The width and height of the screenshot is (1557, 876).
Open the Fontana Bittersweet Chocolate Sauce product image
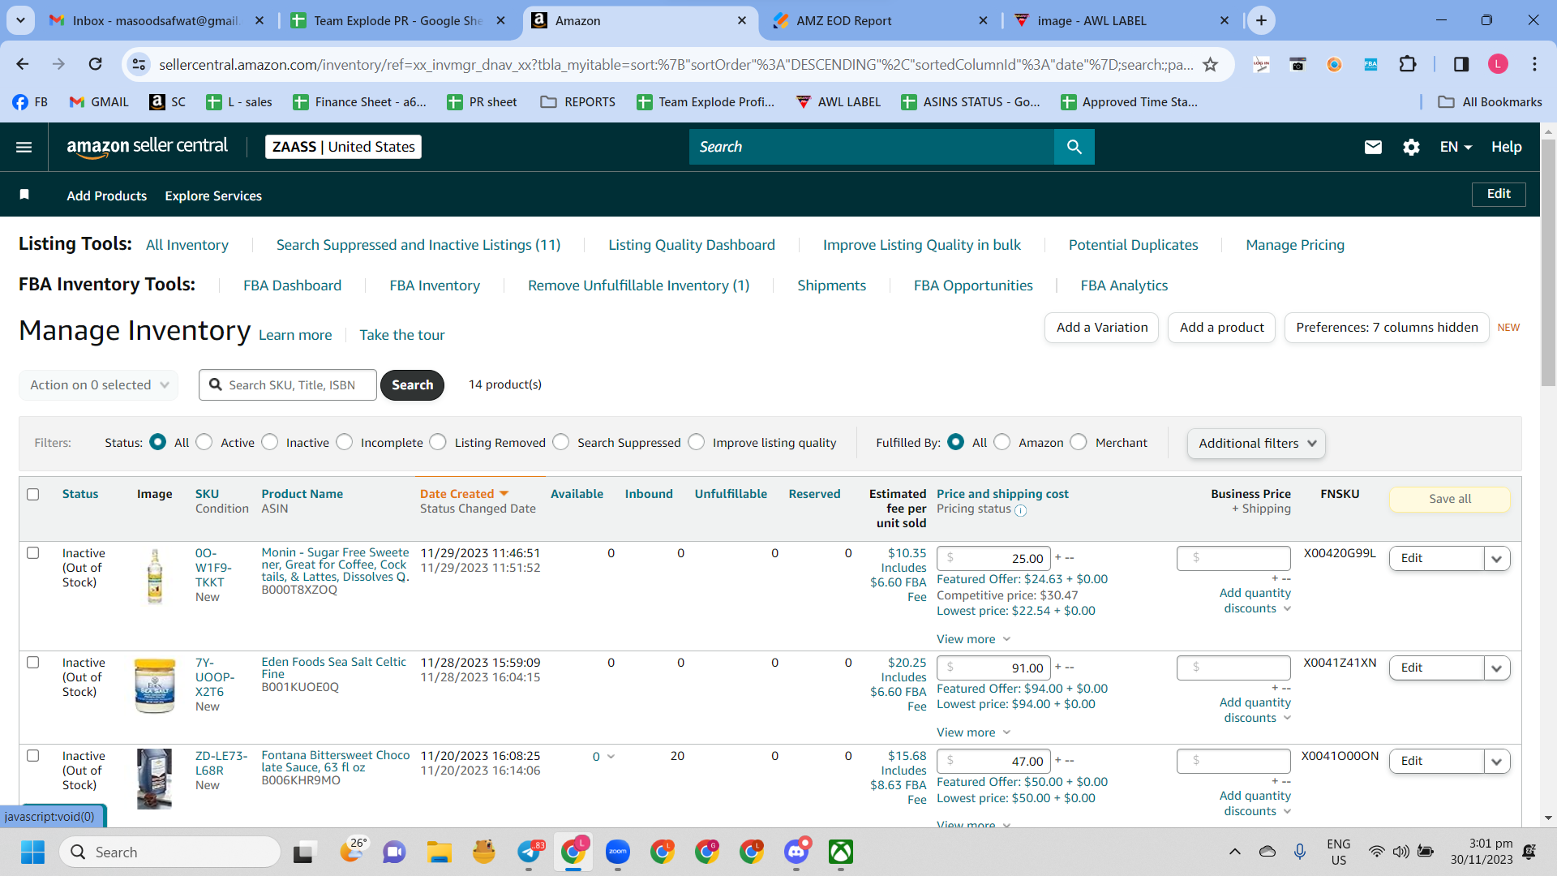point(155,779)
